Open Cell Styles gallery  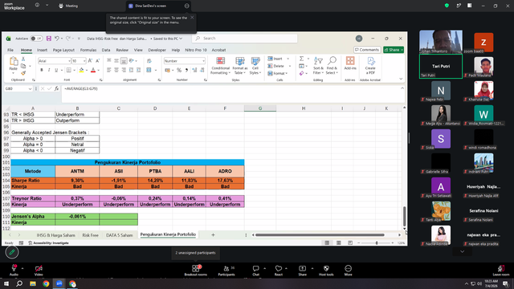[255, 66]
